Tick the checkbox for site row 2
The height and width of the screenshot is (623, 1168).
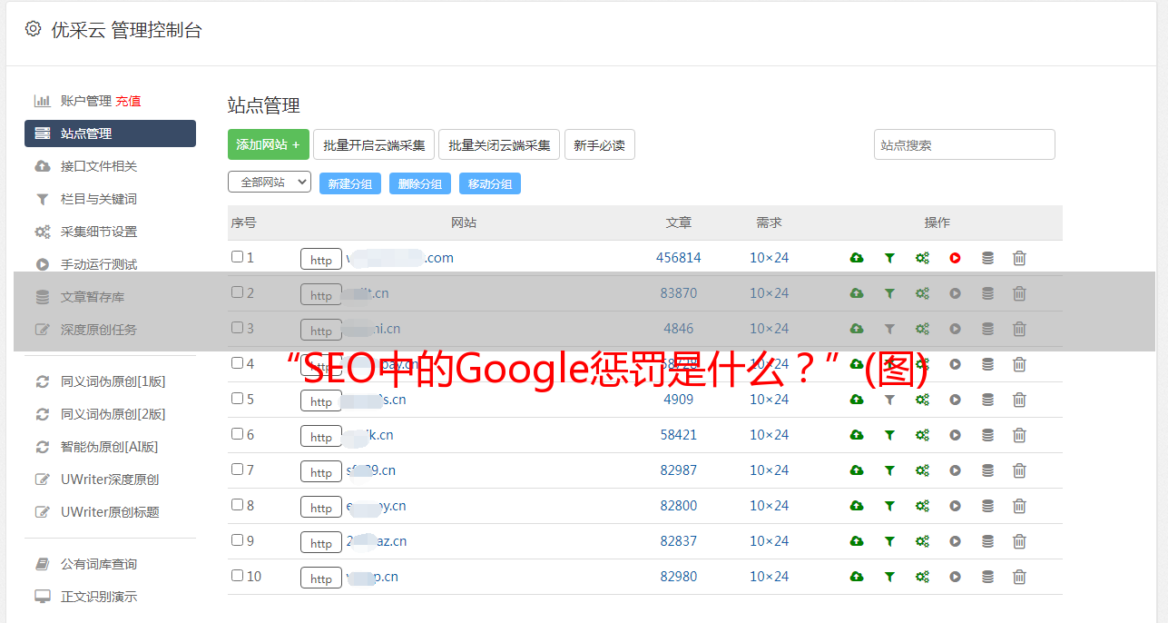(237, 292)
